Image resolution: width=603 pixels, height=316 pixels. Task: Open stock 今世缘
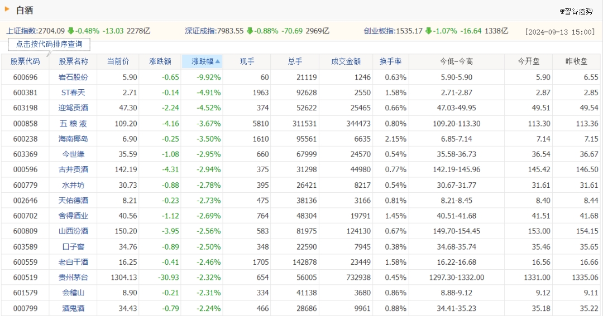(73, 154)
